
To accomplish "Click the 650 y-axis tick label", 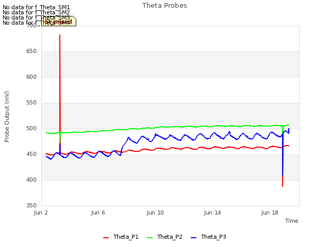I will pos(31,51).
